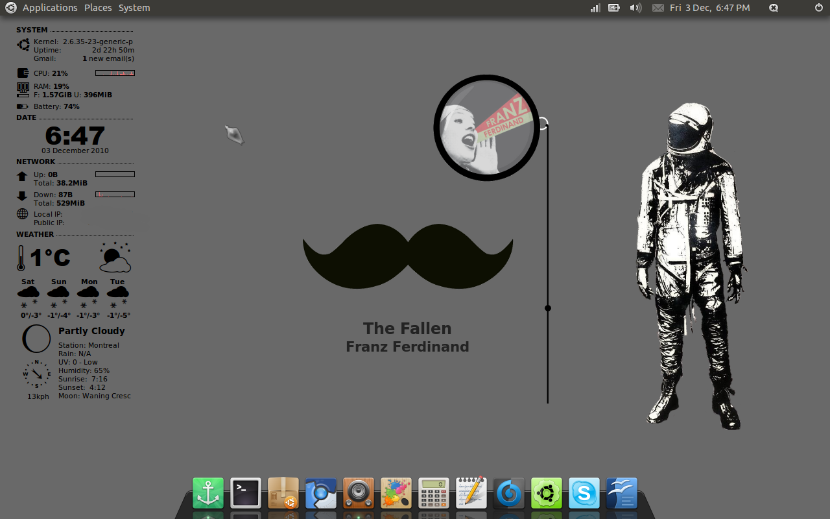The image size is (830, 519).
Task: Open OpenOffice Writer from the dock
Action: pos(622,493)
